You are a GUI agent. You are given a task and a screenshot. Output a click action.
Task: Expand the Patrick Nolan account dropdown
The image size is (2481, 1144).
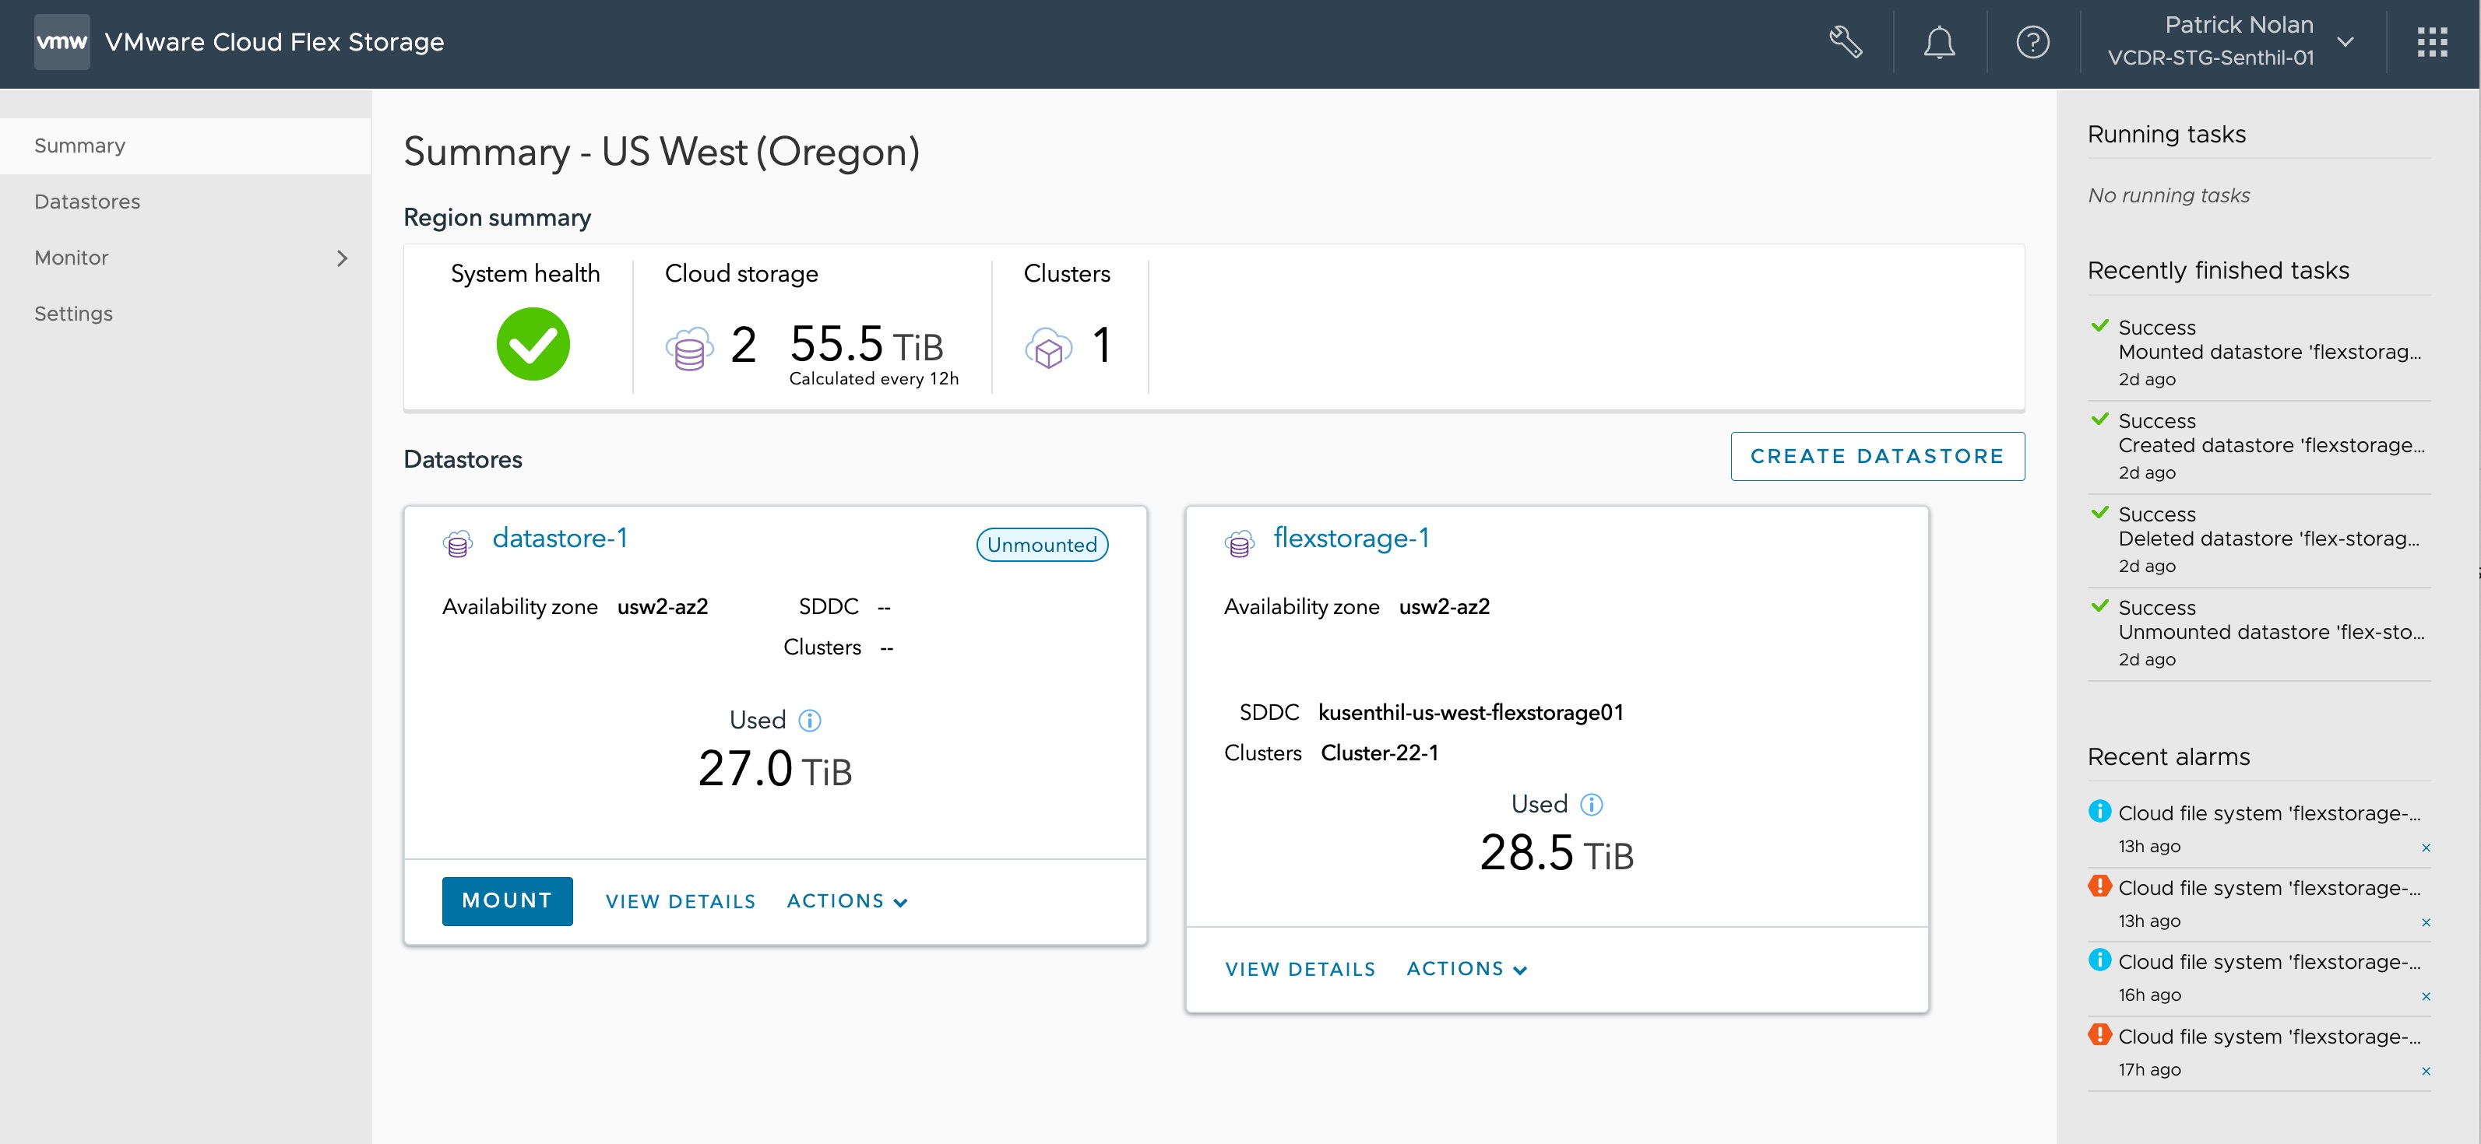[x=2346, y=42]
